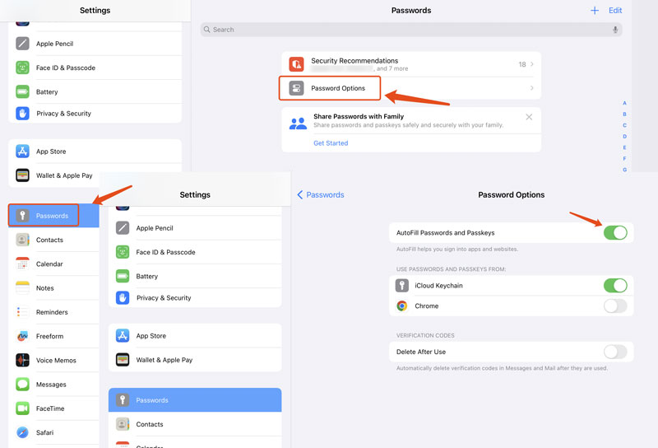Add a password with the plus icon
Screen dimensions: 658x448
pos(594,11)
